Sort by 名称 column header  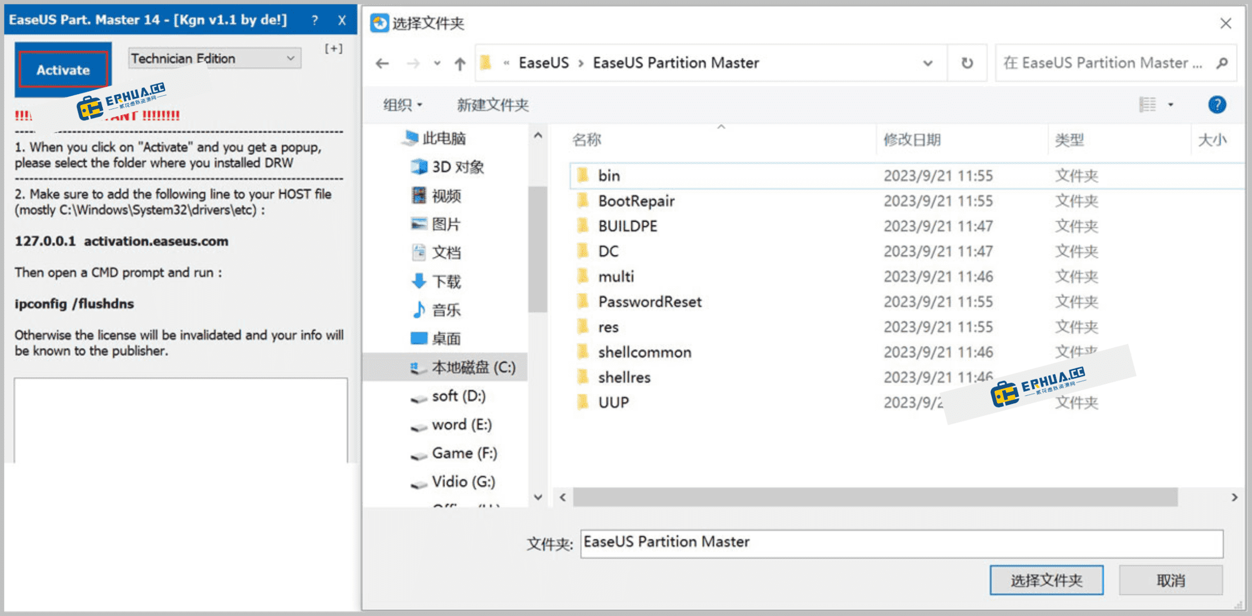click(x=587, y=140)
